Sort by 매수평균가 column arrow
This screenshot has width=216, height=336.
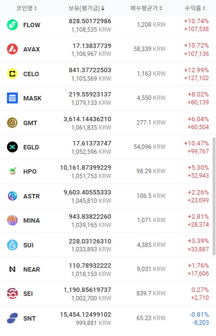coord(161,8)
